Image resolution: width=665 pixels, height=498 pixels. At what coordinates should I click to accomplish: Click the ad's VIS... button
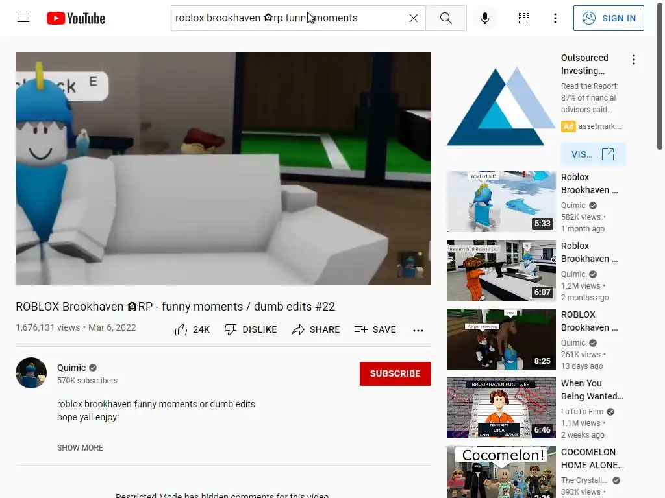593,154
